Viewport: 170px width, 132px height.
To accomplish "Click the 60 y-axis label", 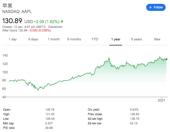I will 4,89.
